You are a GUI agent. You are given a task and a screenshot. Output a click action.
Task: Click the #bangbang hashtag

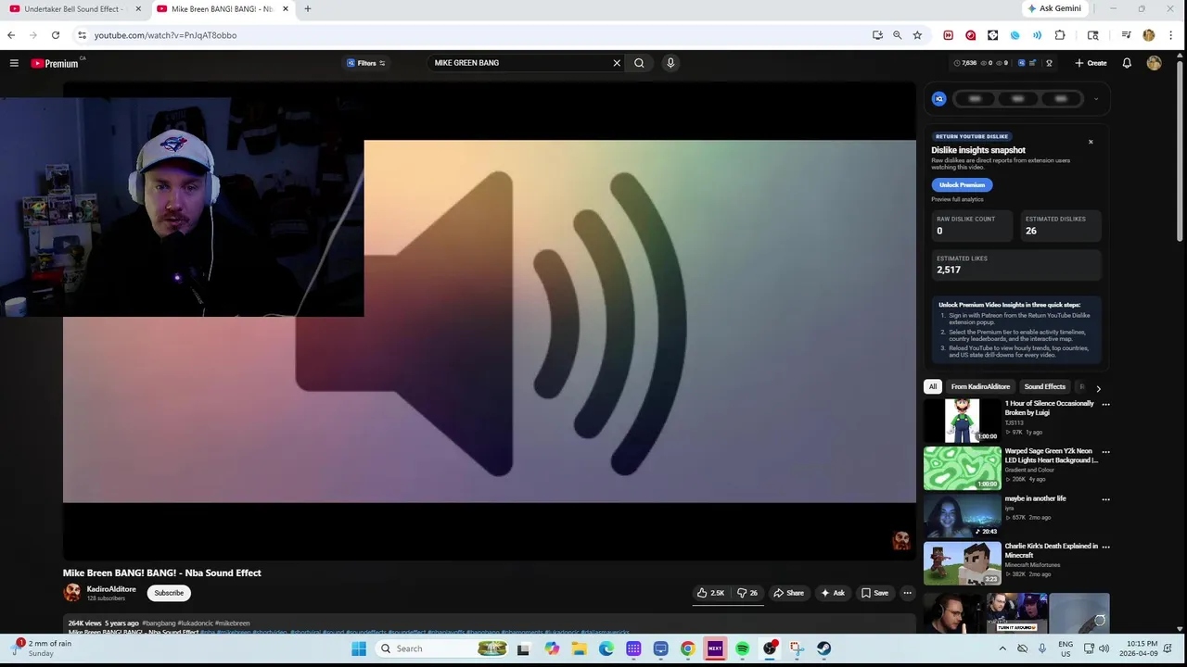click(x=159, y=623)
